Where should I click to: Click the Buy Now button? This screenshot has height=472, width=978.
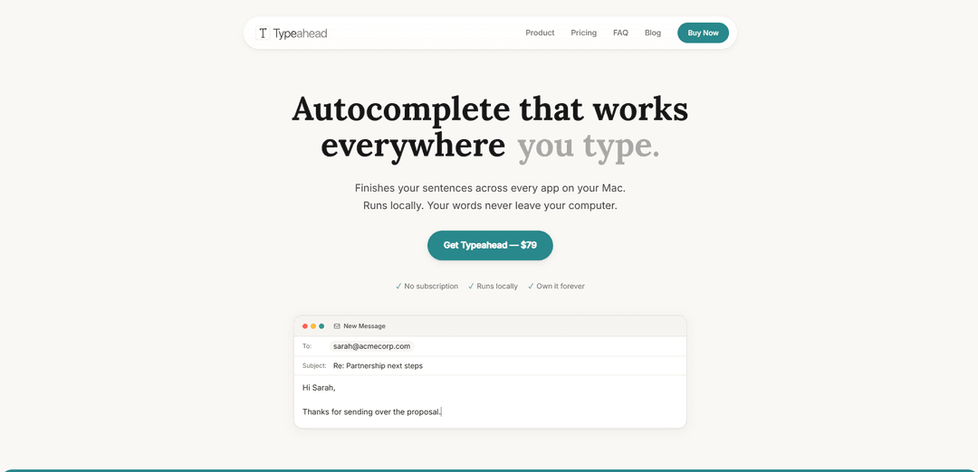[703, 33]
